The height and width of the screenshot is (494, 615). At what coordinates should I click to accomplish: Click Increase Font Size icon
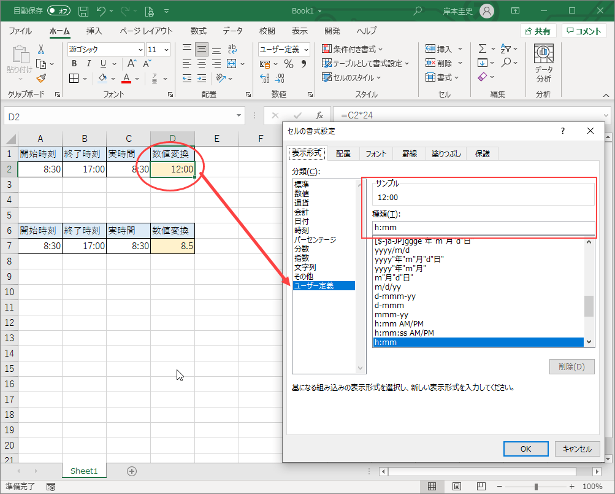(132, 64)
